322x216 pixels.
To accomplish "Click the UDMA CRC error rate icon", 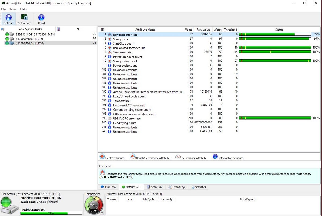I will [110, 118].
